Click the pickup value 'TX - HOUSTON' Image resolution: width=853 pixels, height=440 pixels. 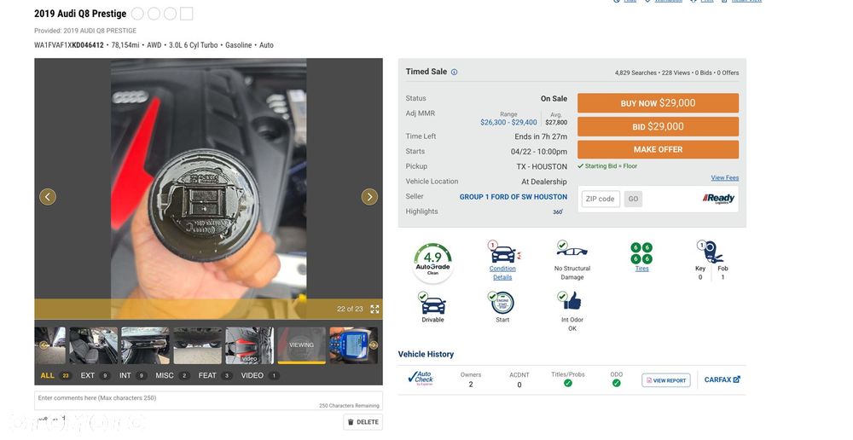[x=542, y=166]
